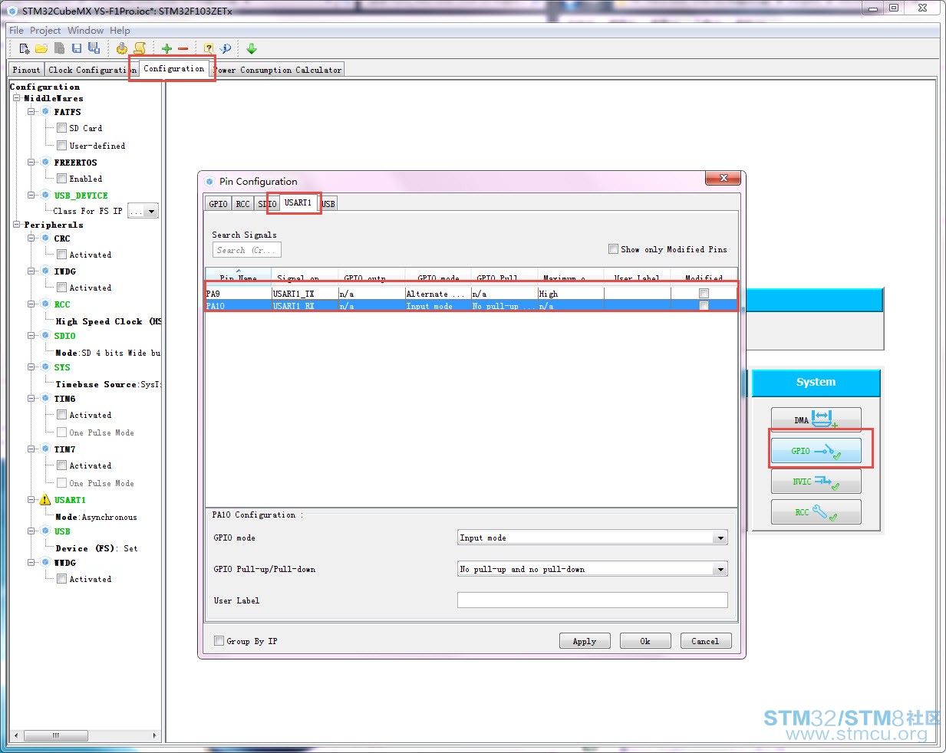Collapse the USART1 tree node
This screenshot has width=946, height=753.
point(31,500)
